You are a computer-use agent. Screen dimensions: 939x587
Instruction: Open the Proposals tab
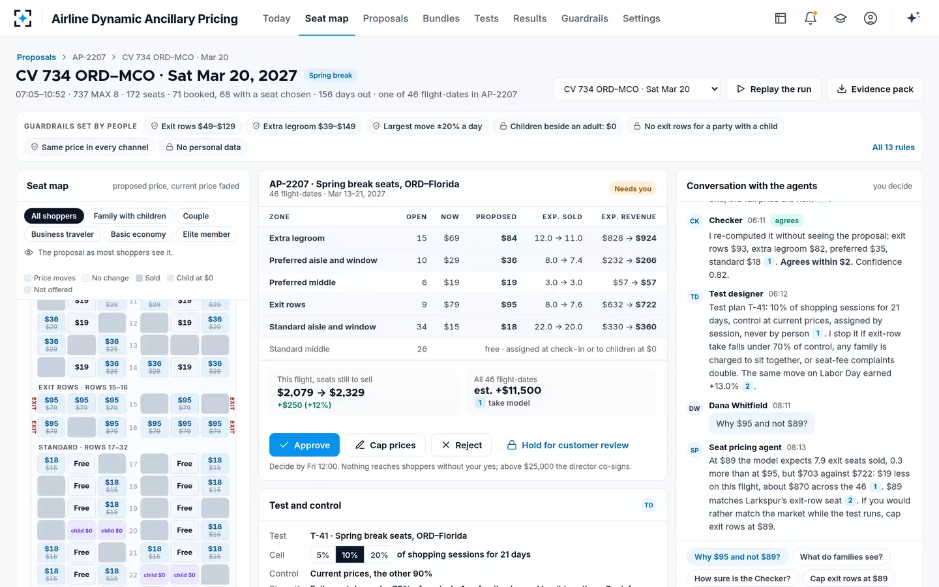pos(385,18)
